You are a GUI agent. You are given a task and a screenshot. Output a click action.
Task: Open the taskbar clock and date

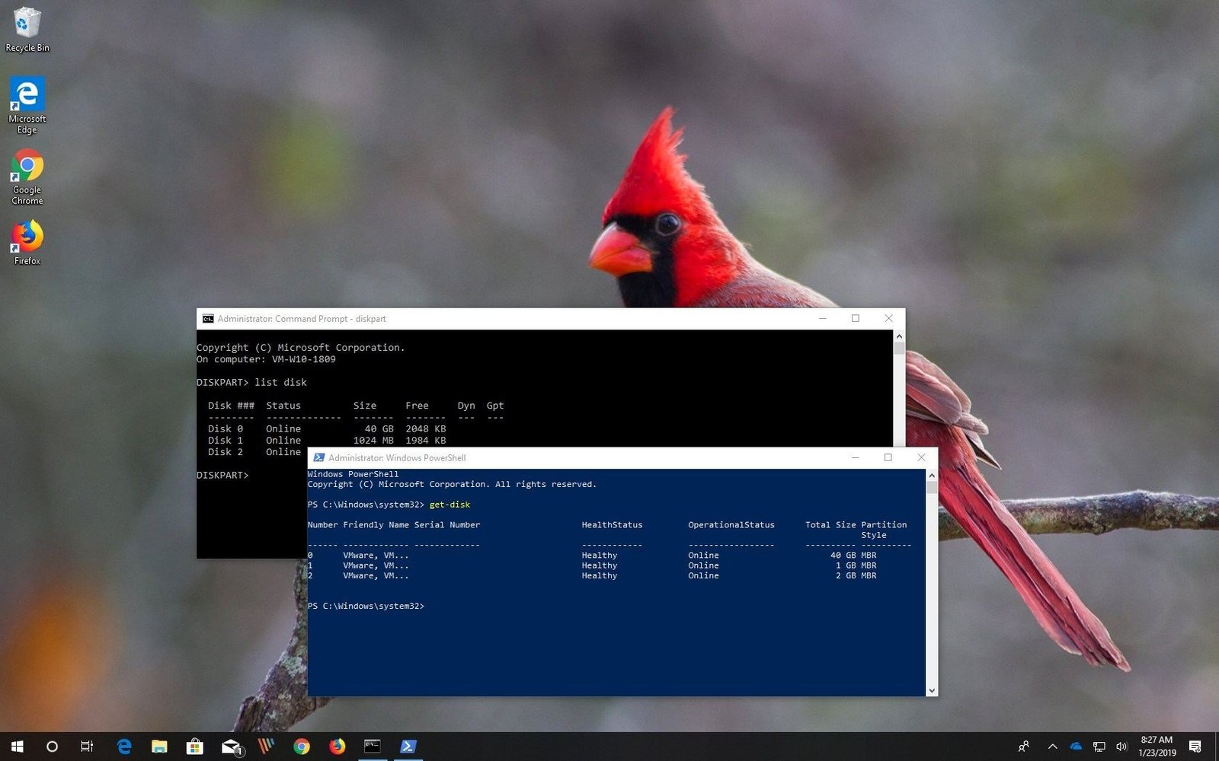[x=1157, y=747]
